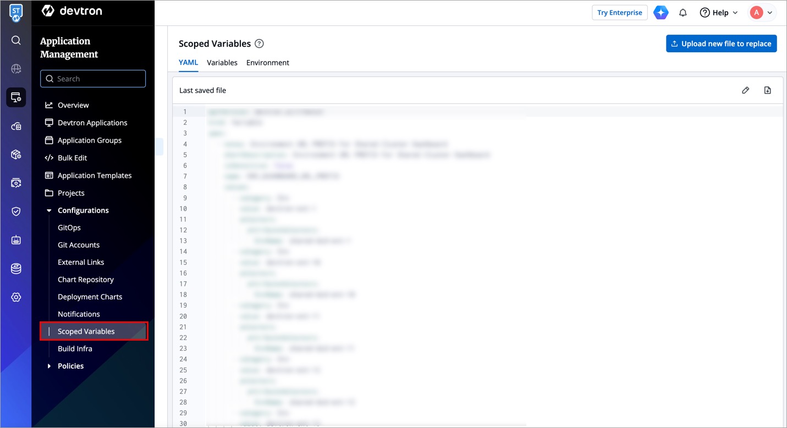Open the user avatar account dropdown
The height and width of the screenshot is (428, 787).
762,13
